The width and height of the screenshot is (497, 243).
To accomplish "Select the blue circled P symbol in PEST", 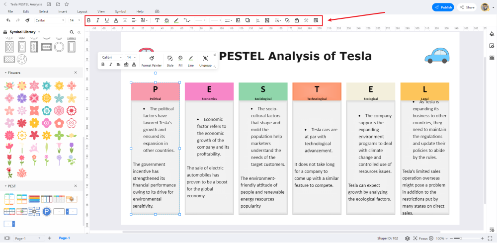I will 47,211.
